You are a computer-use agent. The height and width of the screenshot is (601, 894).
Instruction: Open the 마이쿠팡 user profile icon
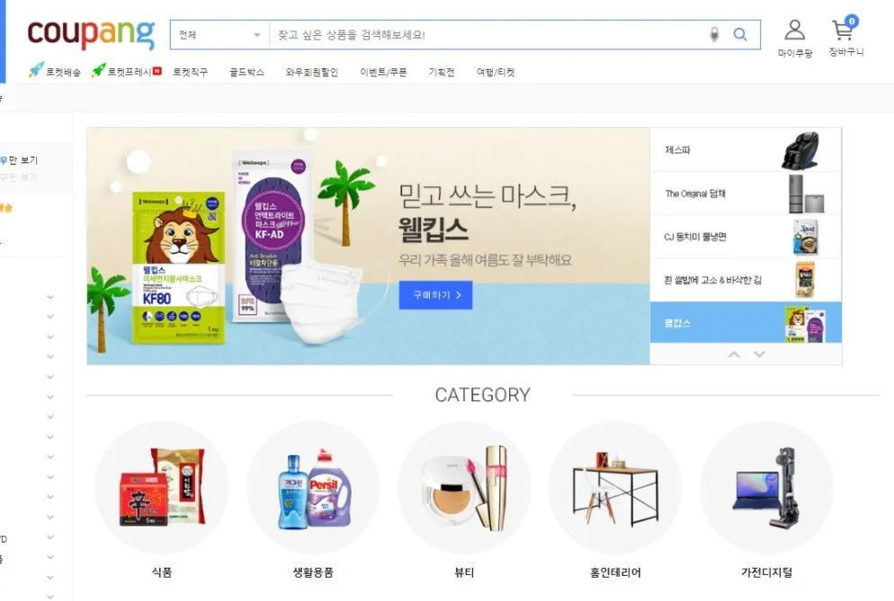click(x=795, y=30)
